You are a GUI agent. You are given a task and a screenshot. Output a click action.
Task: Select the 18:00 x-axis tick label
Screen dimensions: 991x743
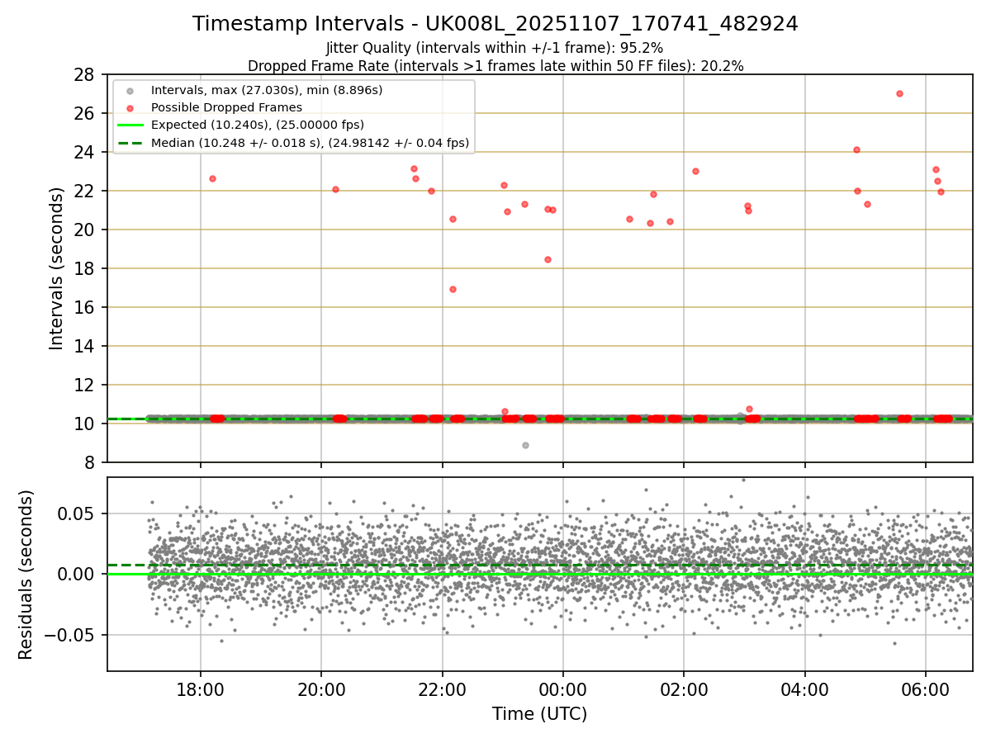pyautogui.click(x=201, y=689)
